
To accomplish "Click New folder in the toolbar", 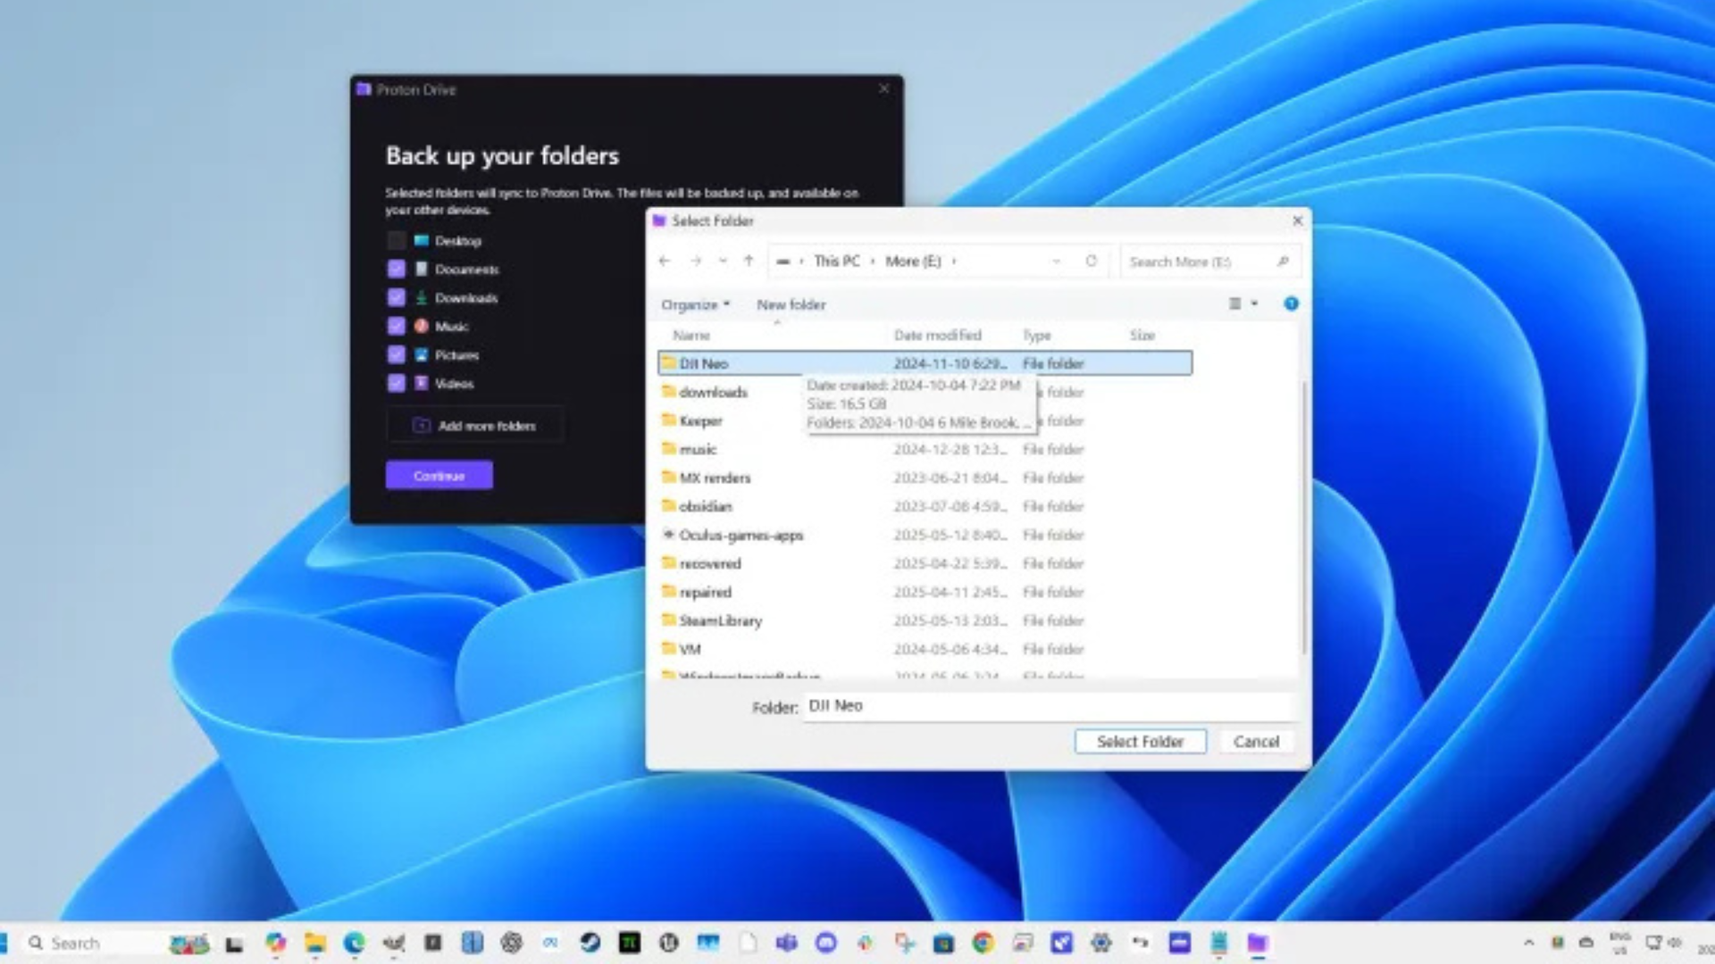I will [791, 304].
